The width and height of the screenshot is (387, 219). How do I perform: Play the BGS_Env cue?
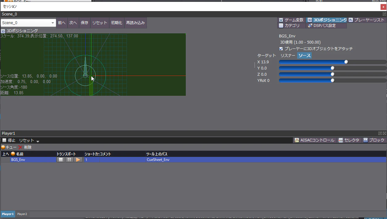pos(78,160)
